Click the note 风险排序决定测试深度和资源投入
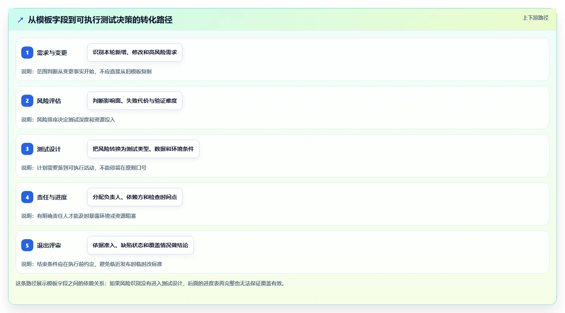This screenshot has height=313, width=565. tap(76, 120)
